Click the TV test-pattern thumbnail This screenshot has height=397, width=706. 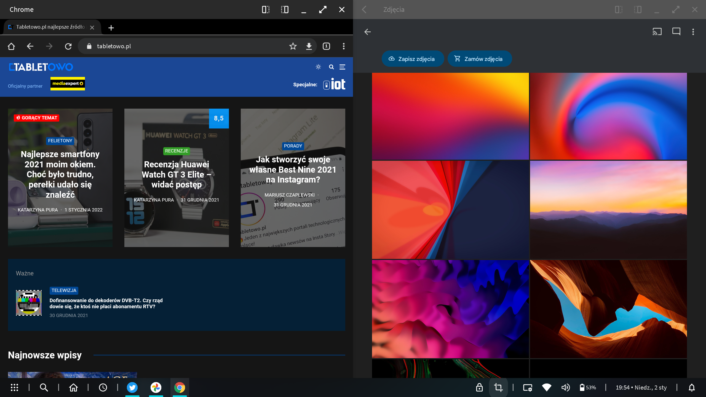coord(29,303)
